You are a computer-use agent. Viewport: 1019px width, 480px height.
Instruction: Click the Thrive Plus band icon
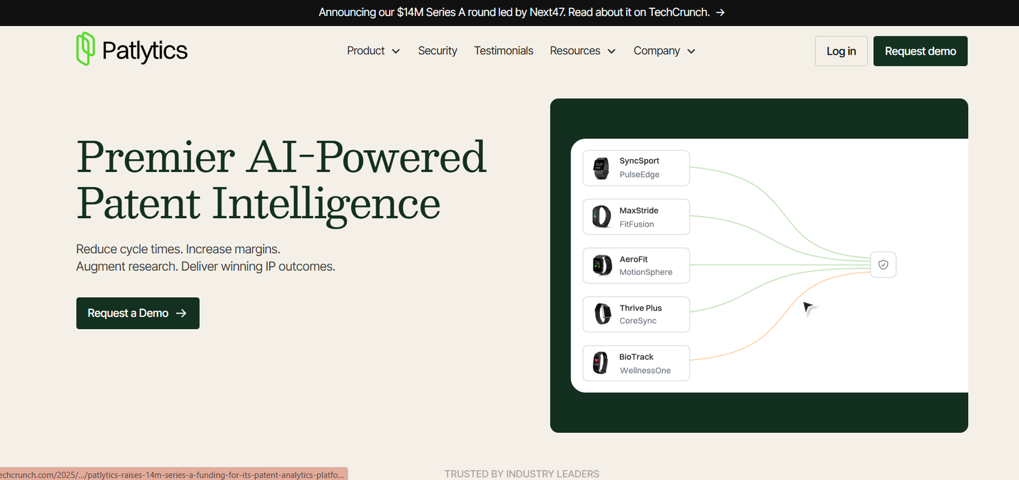coord(602,314)
